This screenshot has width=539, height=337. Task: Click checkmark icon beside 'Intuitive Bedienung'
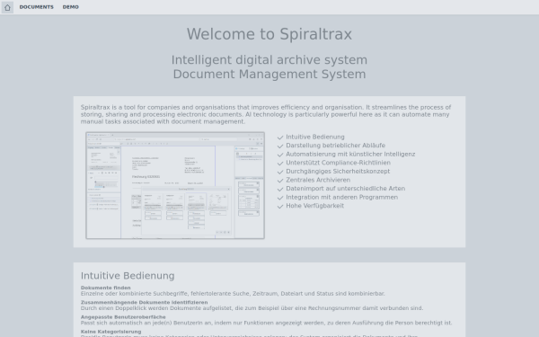click(280, 137)
